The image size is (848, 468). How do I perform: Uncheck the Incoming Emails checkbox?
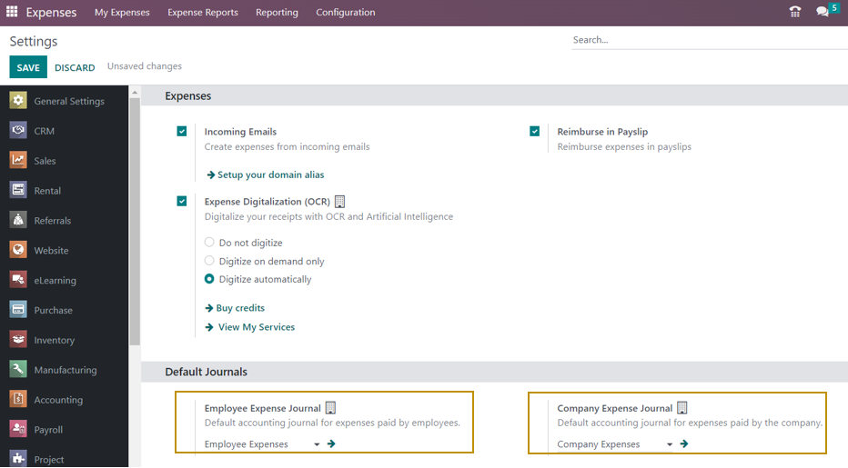182,132
